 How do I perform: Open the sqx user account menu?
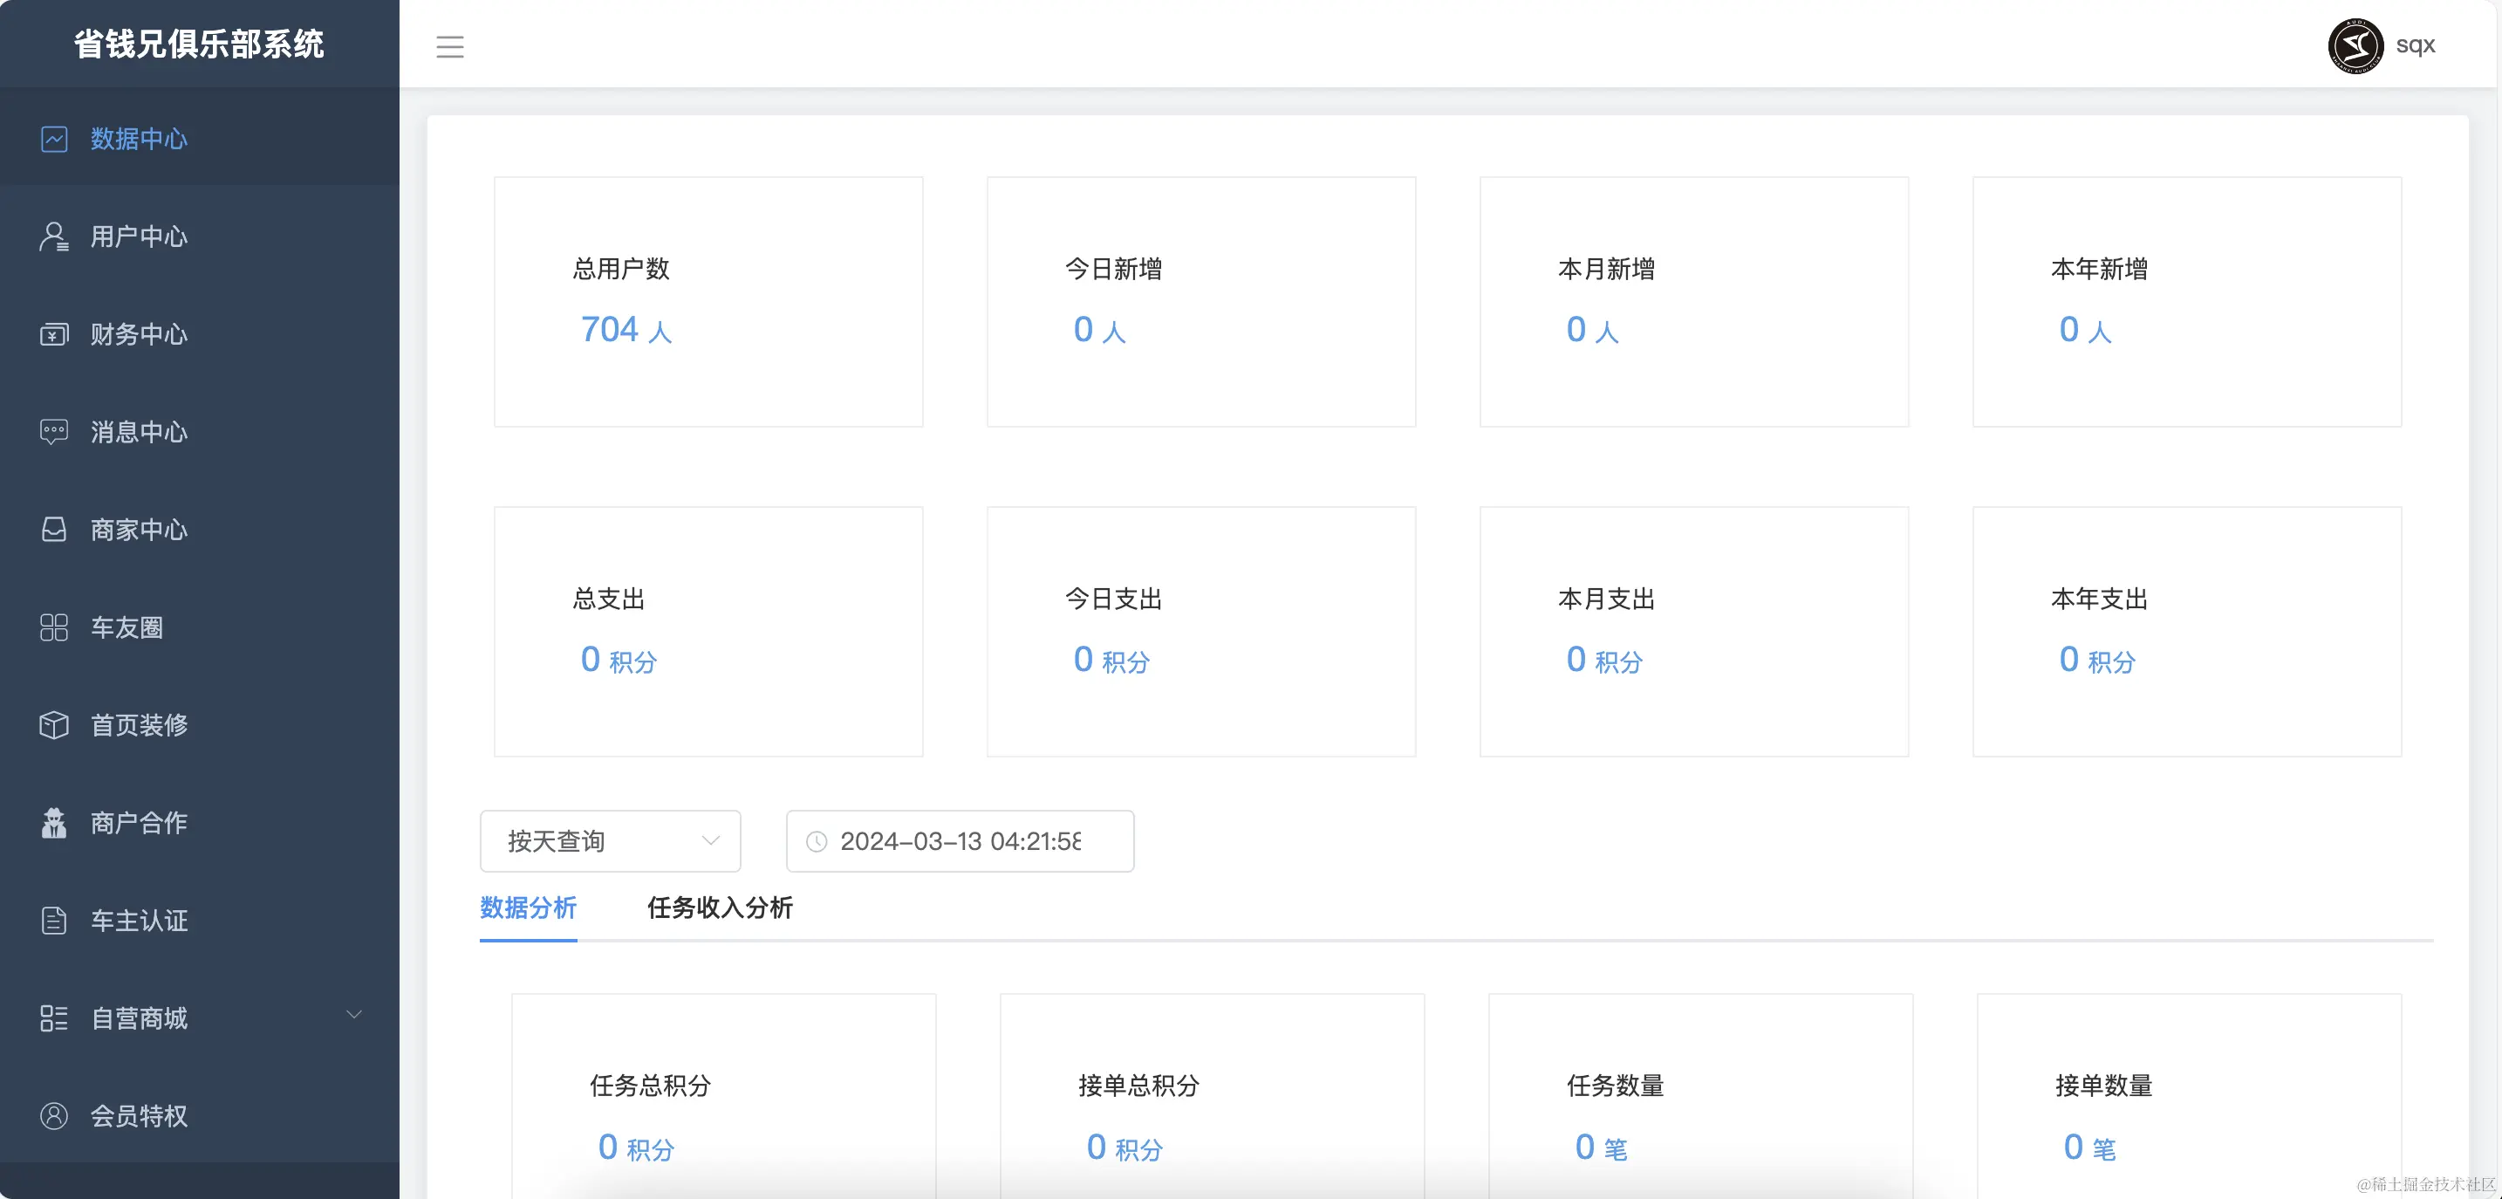click(x=2415, y=45)
